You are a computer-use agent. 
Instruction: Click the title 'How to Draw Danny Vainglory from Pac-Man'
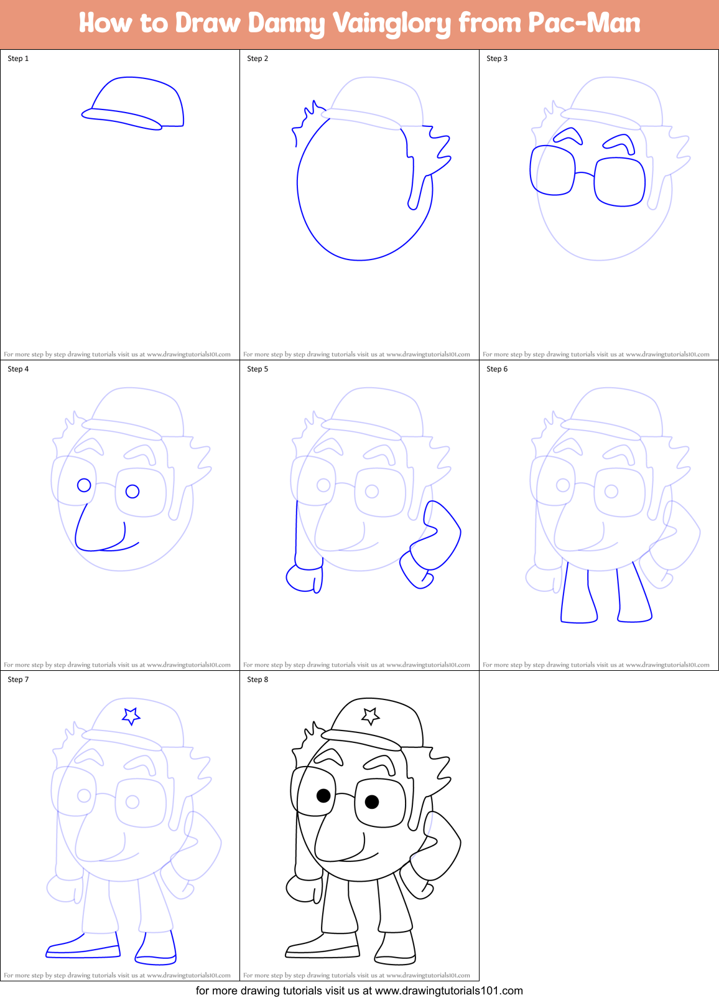coord(359,23)
